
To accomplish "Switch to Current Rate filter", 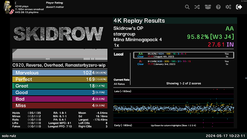I will [121, 80].
